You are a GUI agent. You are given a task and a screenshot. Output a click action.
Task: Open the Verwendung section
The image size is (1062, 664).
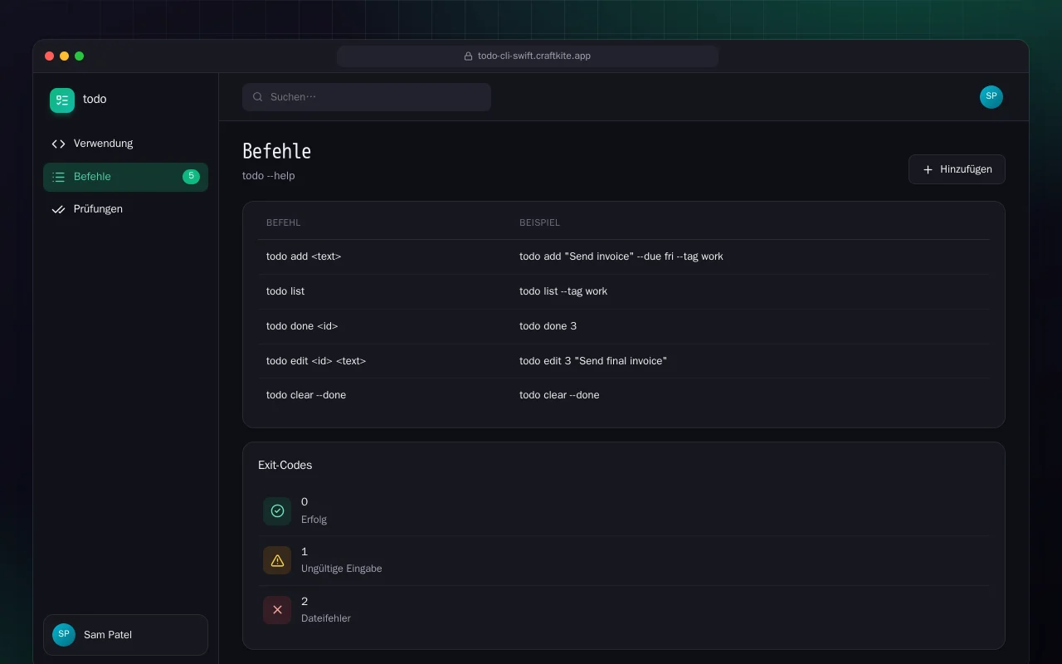[x=125, y=144]
